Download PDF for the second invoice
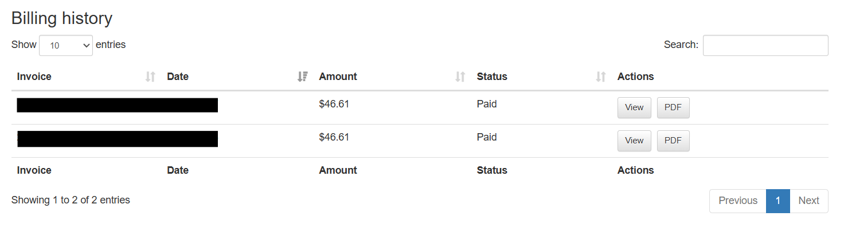 pos(673,141)
